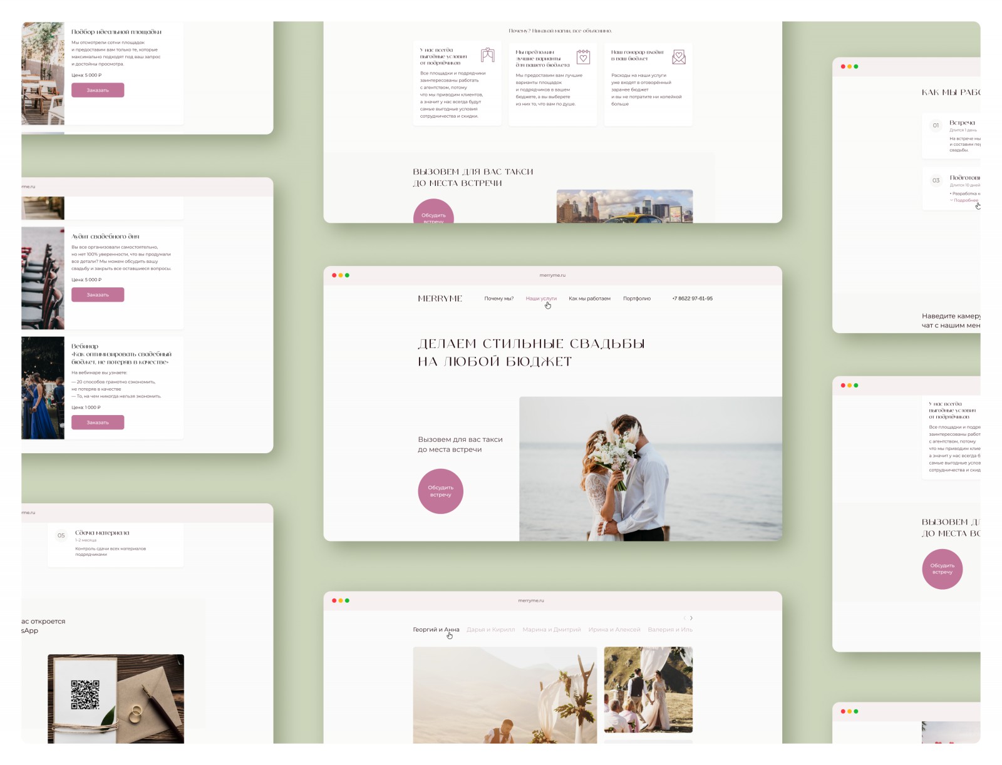Click 'Вызовем для вас такси' text in the center window
The height and width of the screenshot is (765, 1002).
[460, 439]
